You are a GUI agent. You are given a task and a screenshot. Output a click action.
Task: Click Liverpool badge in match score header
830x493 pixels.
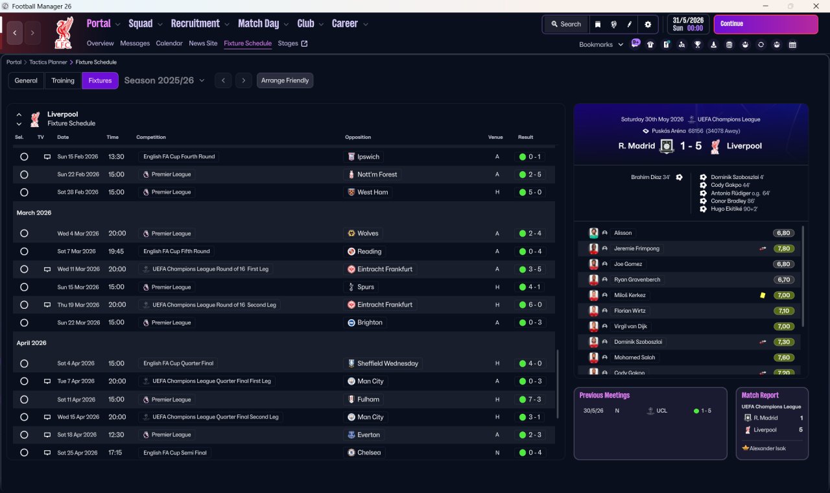tap(715, 146)
